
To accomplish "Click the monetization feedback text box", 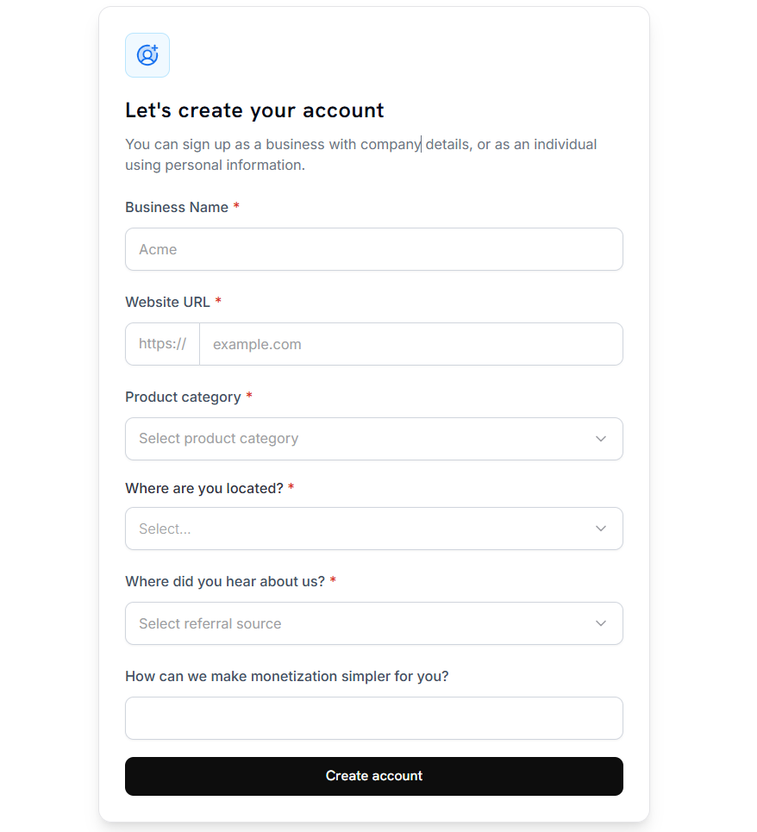I will pos(373,718).
